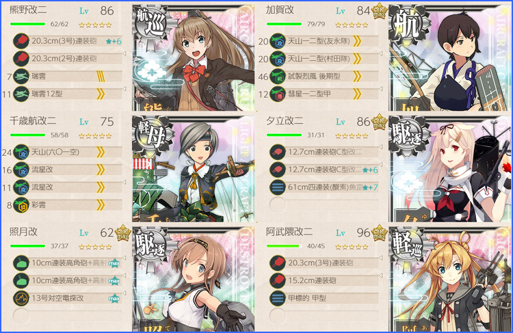The height and width of the screenshot is (333, 513).
Task: Click the torpedo bomber icon for 天山一二型(友永隊)
Action: 278,41
